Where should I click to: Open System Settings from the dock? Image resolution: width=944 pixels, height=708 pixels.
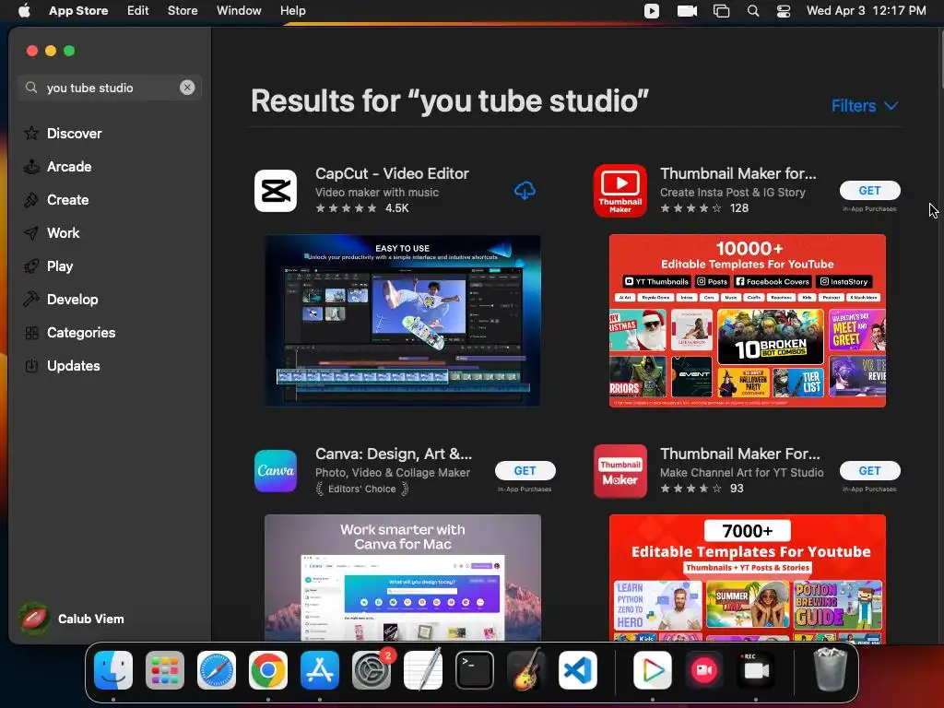tap(372, 670)
